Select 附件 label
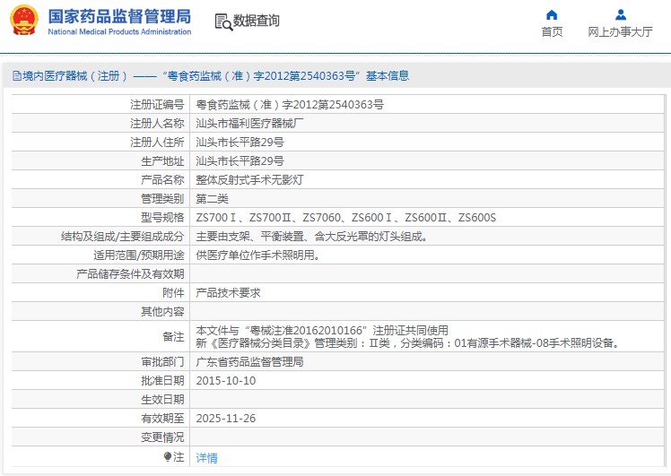671x476 pixels. coord(173,293)
